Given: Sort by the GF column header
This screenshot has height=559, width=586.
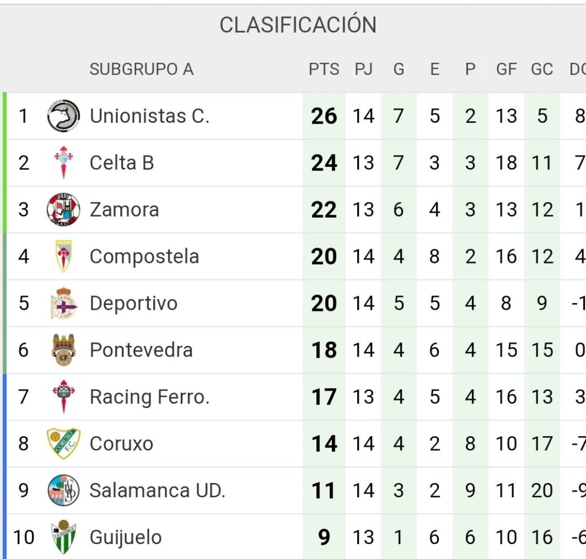Looking at the screenshot, I should (506, 69).
